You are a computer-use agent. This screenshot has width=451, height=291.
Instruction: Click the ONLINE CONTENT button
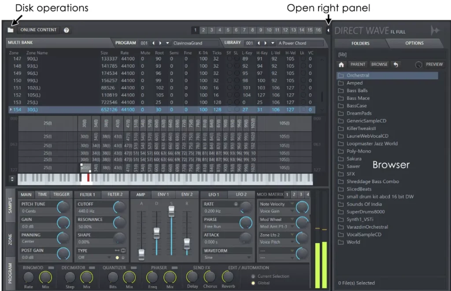coord(39,29)
